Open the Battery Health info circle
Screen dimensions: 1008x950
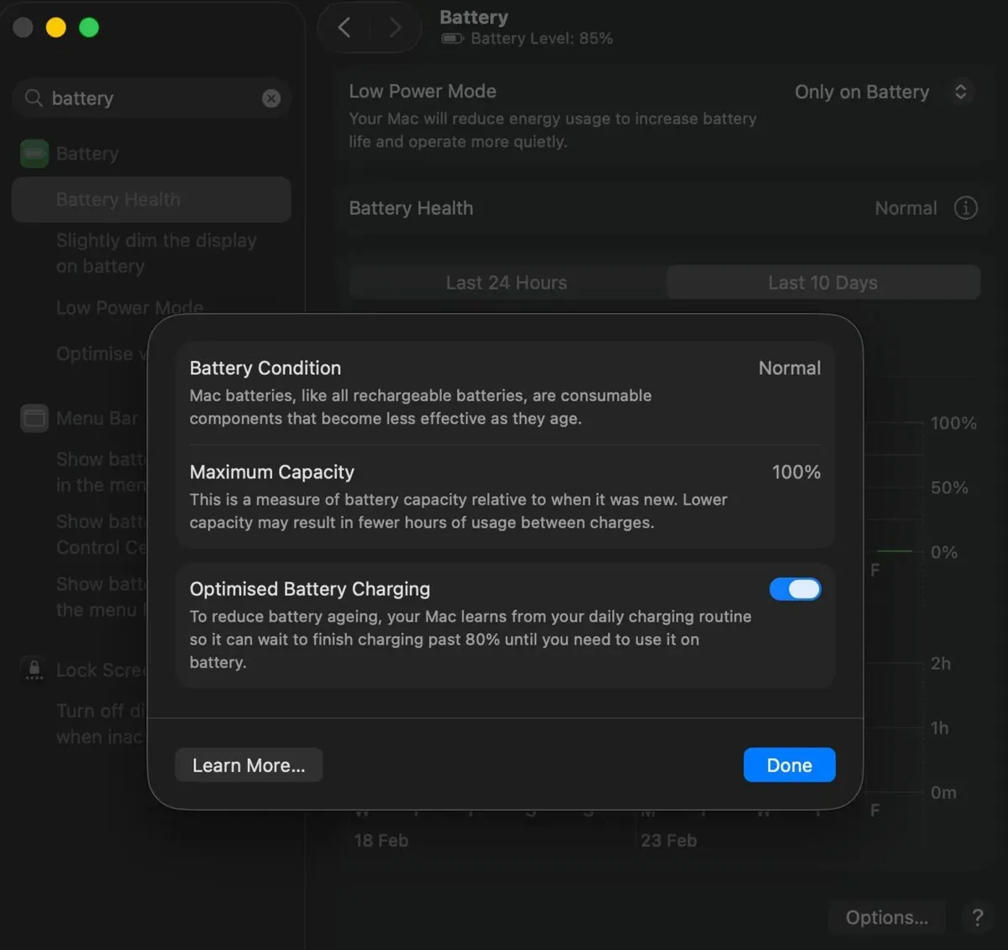coord(967,208)
